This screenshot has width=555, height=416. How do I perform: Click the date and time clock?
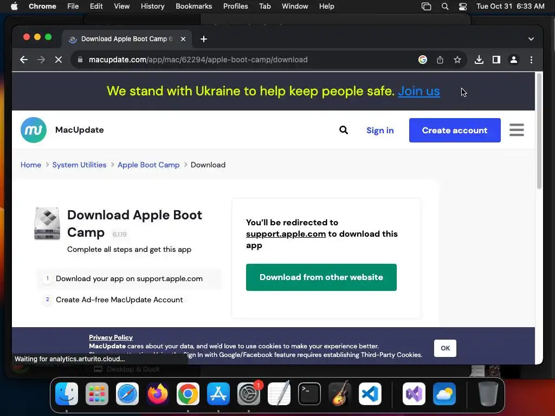[x=511, y=6]
